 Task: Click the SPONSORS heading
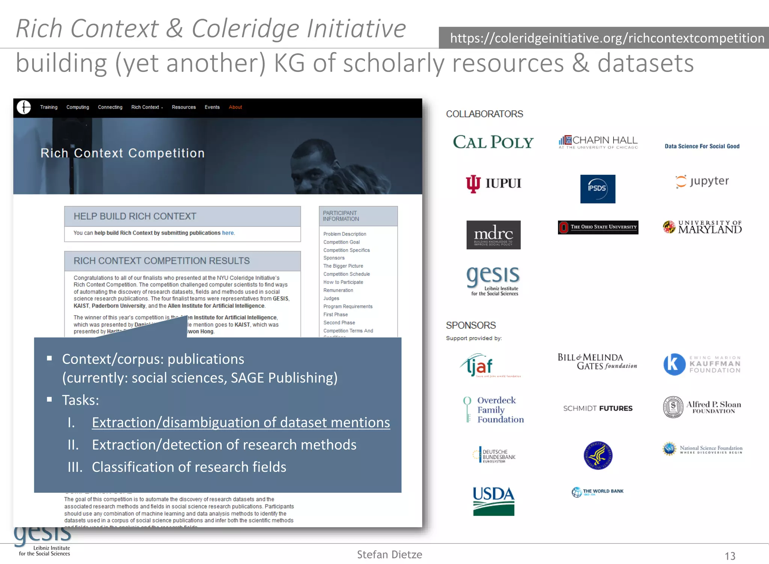point(471,325)
